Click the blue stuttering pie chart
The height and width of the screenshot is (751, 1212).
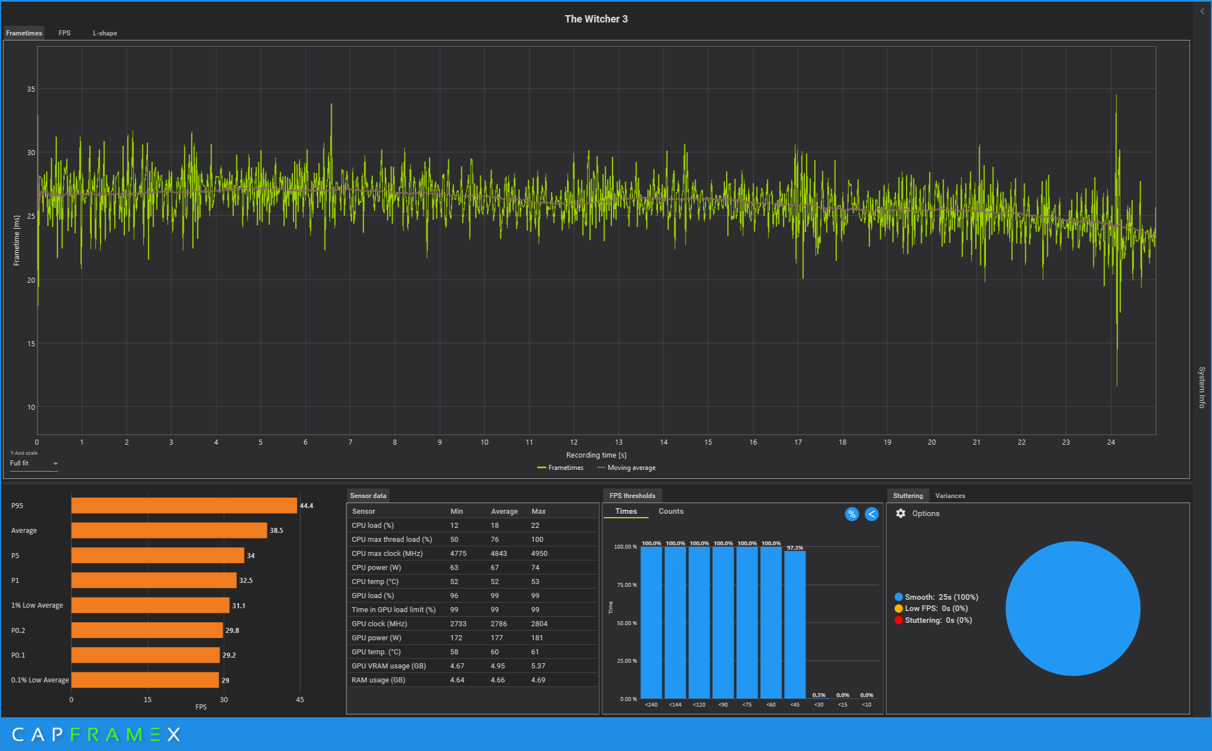pyautogui.click(x=1073, y=608)
